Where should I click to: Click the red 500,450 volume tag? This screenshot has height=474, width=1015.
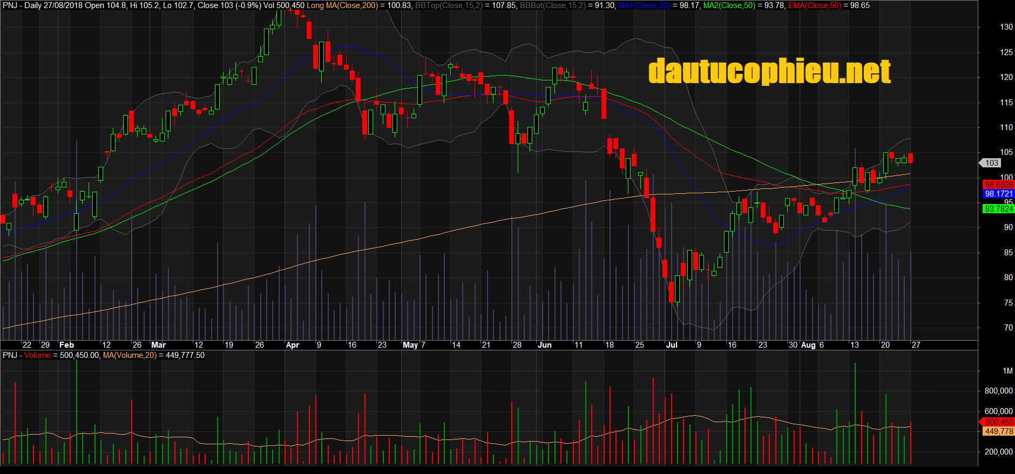(x=998, y=422)
